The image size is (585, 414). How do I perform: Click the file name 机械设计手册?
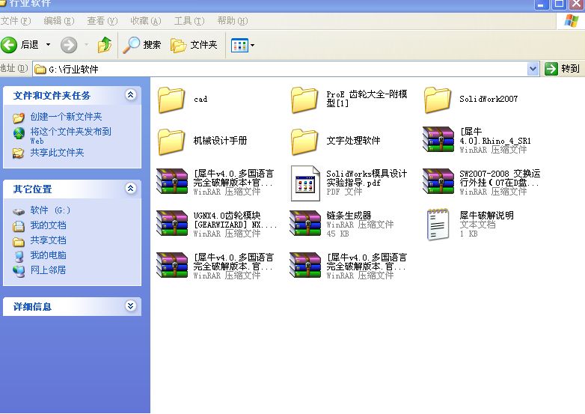click(220, 140)
